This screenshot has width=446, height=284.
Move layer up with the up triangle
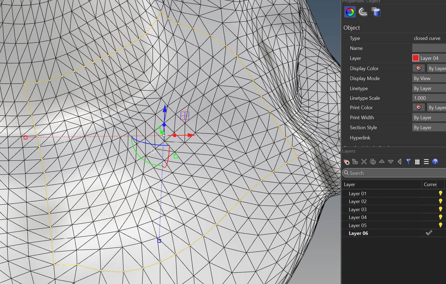pos(382,162)
